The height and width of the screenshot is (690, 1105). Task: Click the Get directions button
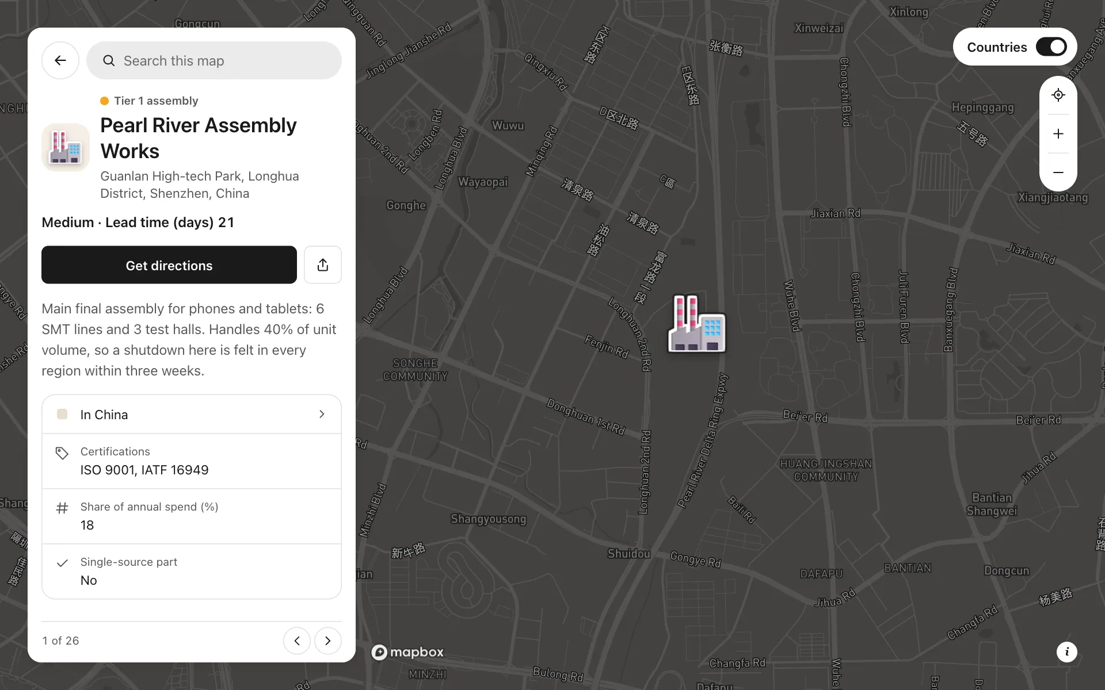pyautogui.click(x=169, y=265)
